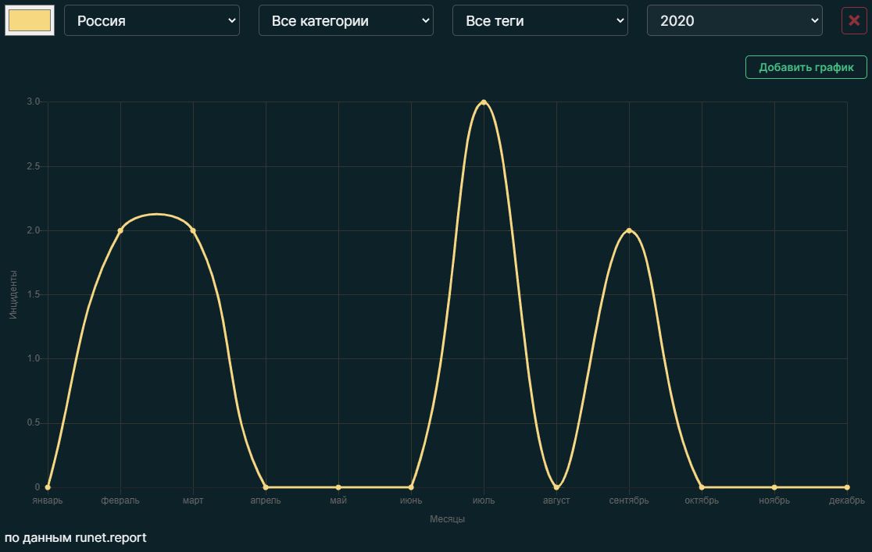Image resolution: width=872 pixels, height=552 pixels.
Task: Click the февраль data point on chart
Action: [x=120, y=230]
